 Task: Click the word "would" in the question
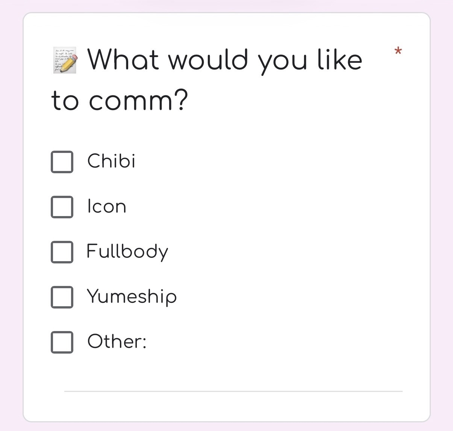click(208, 60)
